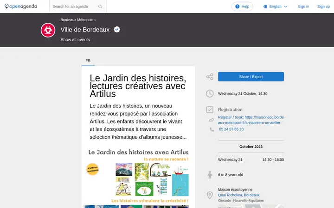Click the Registration checkbox icon
This screenshot has height=208, width=334.
pos(210,110)
